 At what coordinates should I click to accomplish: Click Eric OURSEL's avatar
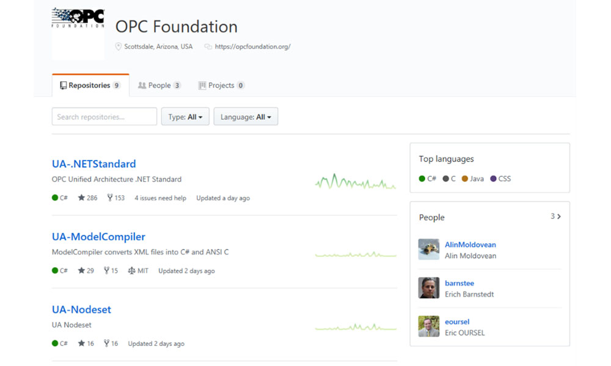[x=429, y=326]
